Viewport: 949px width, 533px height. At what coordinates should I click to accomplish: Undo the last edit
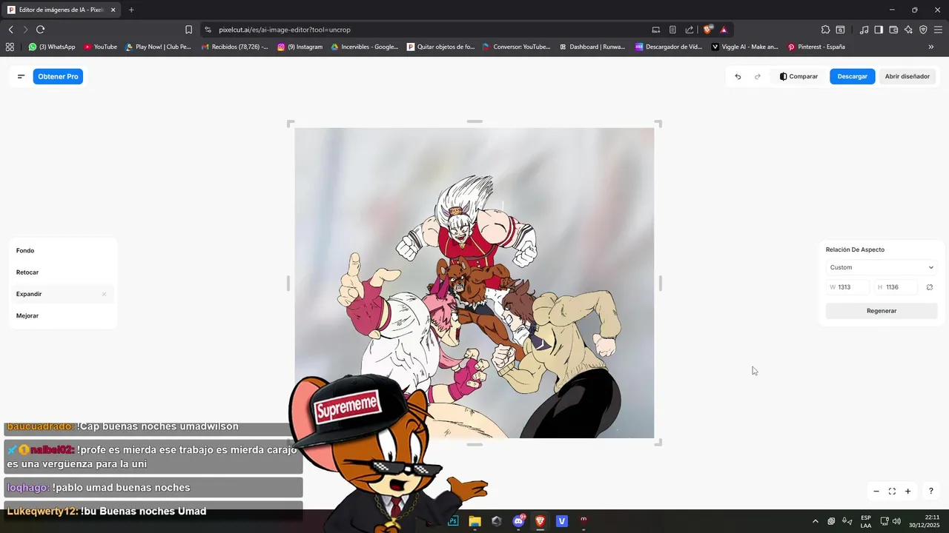pyautogui.click(x=738, y=76)
